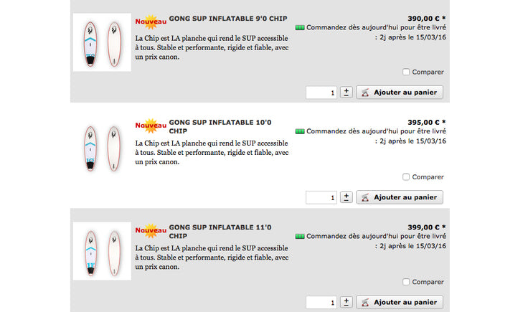View the 10'0 Chip board thumbnail
This screenshot has height=312, width=528.
click(x=101, y=148)
